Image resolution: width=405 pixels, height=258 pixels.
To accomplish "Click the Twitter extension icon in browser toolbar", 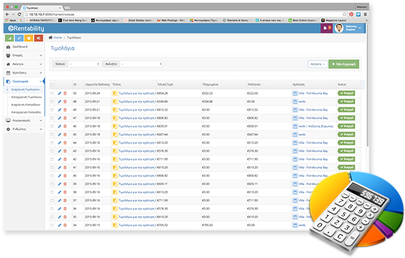I will pyautogui.click(x=358, y=14).
